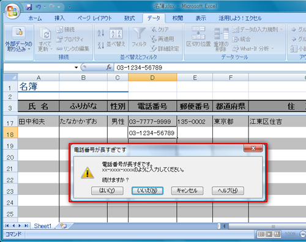Click キャンセル in the dialog
This screenshot has height=242, width=306.
click(x=187, y=191)
